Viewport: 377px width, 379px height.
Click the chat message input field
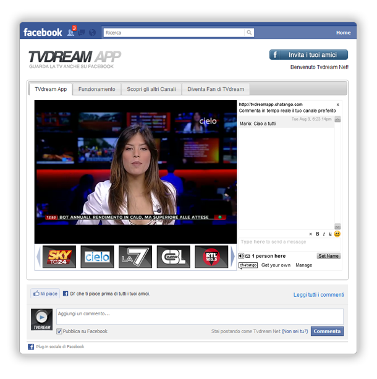(289, 244)
